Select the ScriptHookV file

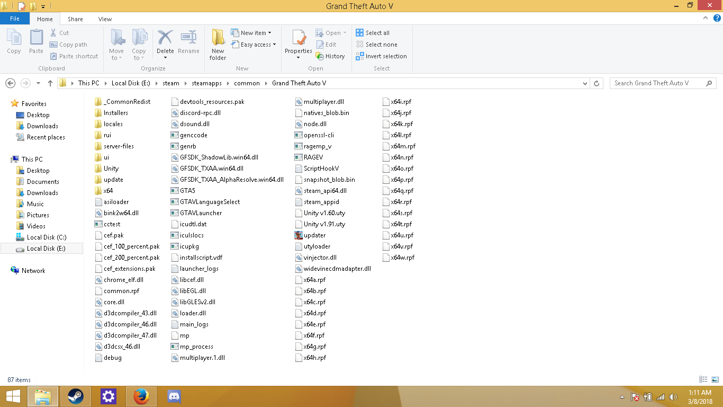point(317,169)
